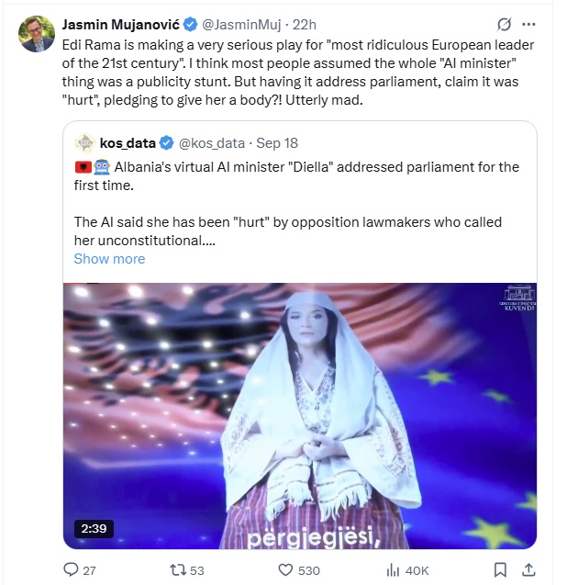The height and width of the screenshot is (585, 578).
Task: Bookmark this post
Action: point(500,570)
